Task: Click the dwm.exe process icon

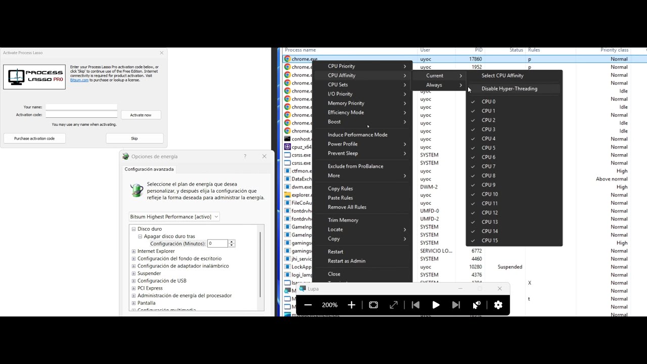Action: (x=287, y=187)
